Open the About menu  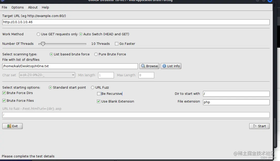[x=33, y=7]
